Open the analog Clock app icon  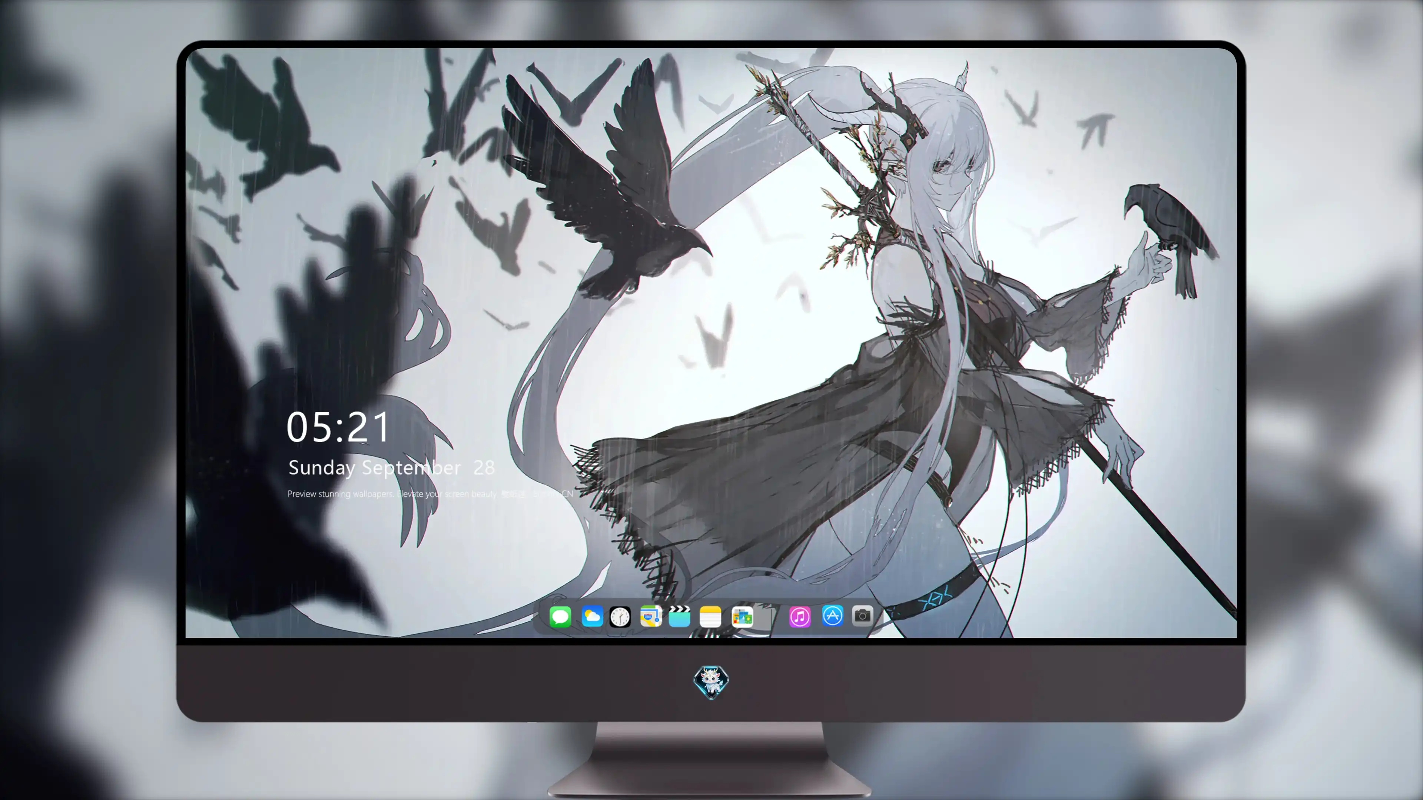tap(620, 616)
